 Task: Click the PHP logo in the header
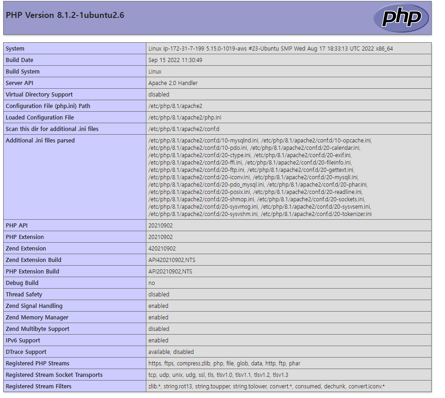(x=401, y=18)
